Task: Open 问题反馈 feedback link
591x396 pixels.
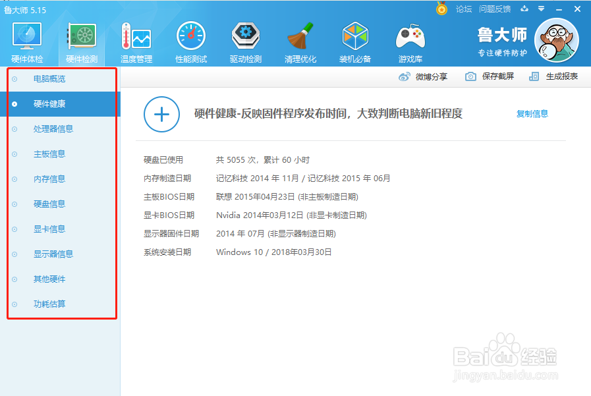Action: [495, 9]
